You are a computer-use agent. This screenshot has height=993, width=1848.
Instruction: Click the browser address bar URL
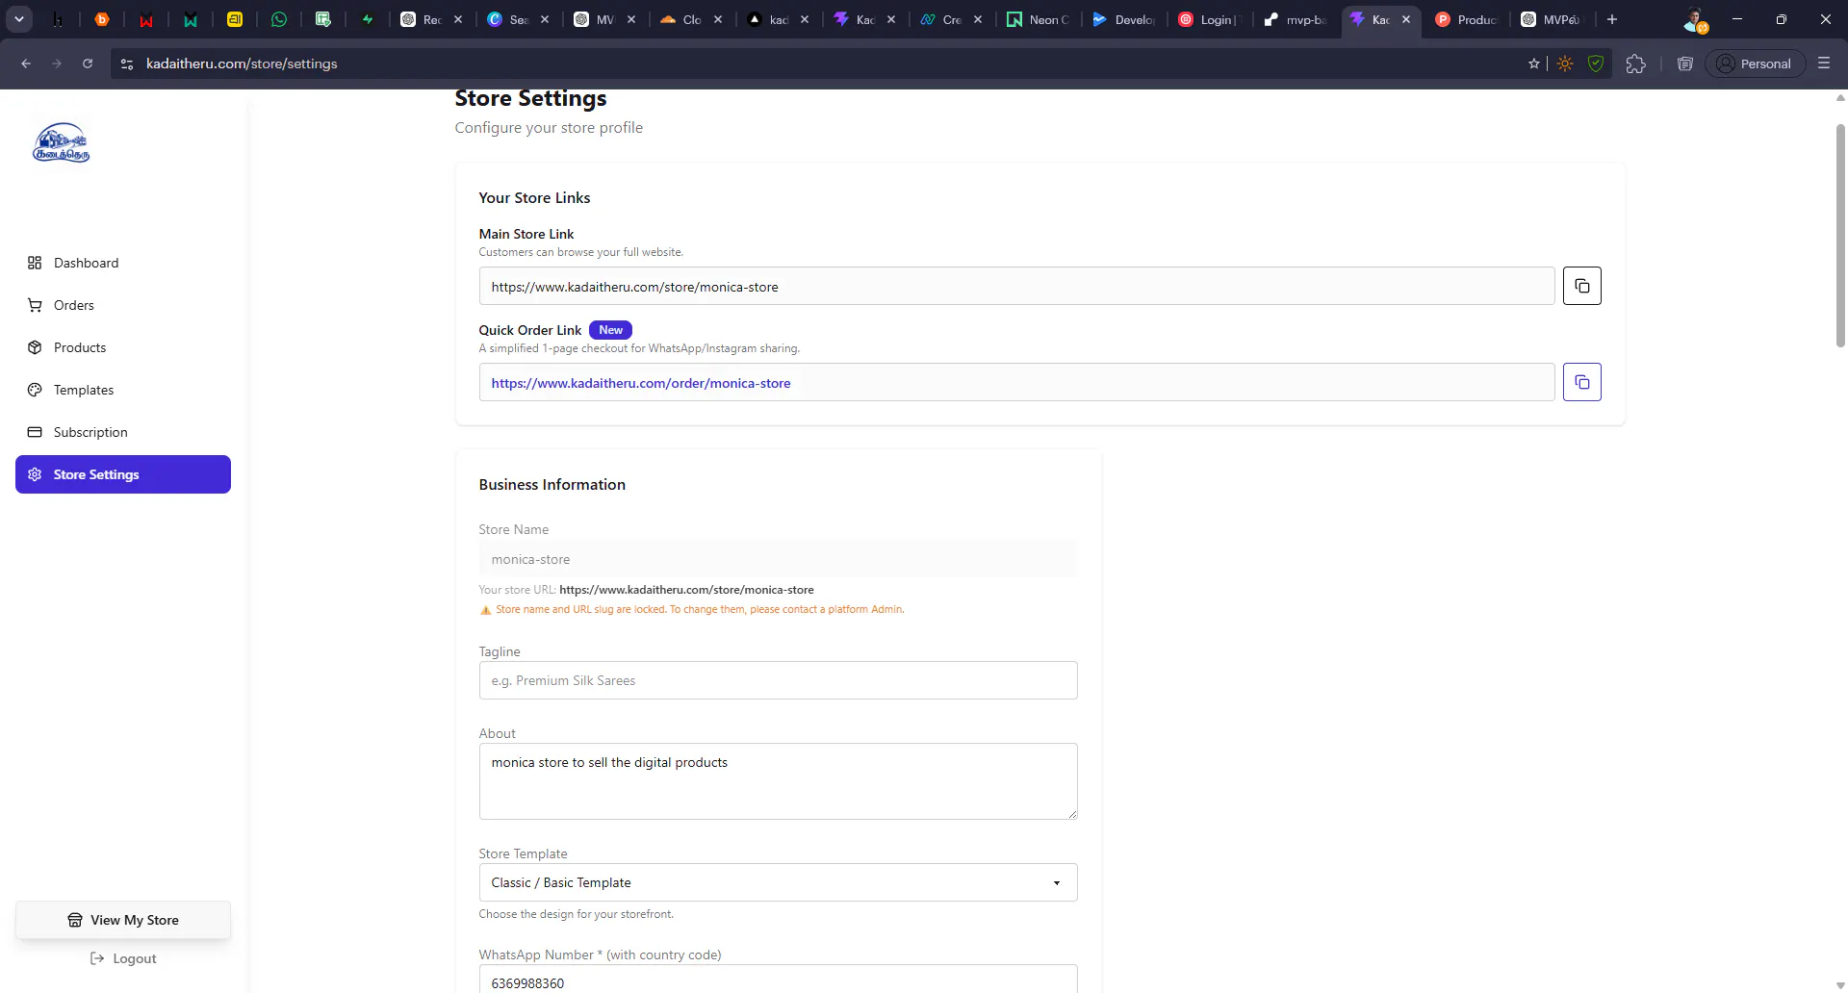(x=242, y=64)
